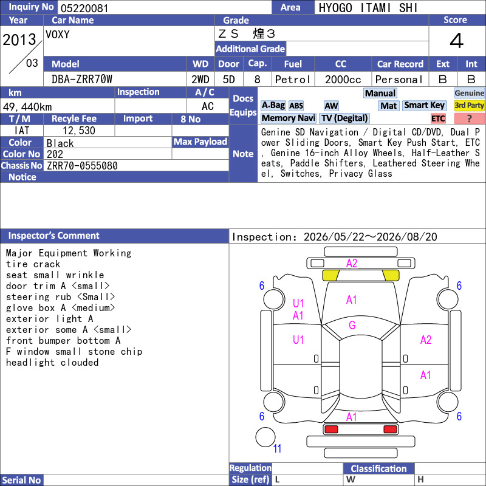The width and height of the screenshot is (486, 486).
Task: Click inquiry number 05220081
Action: point(84,9)
